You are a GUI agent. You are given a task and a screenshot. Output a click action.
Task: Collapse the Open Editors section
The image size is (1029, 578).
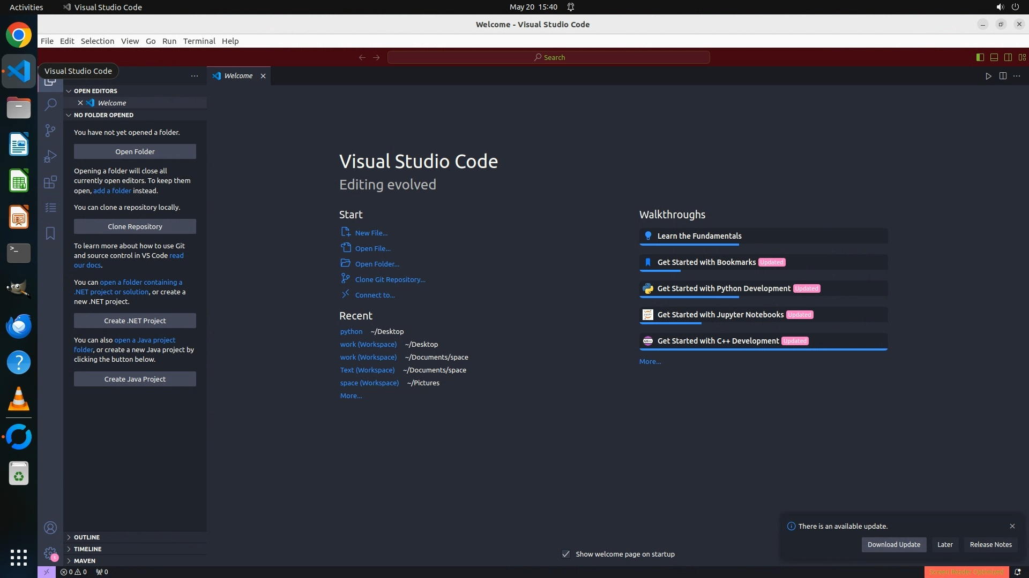95,91
